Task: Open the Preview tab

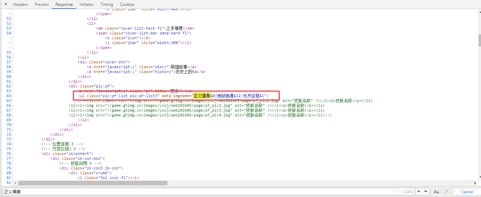Action: pos(42,4)
